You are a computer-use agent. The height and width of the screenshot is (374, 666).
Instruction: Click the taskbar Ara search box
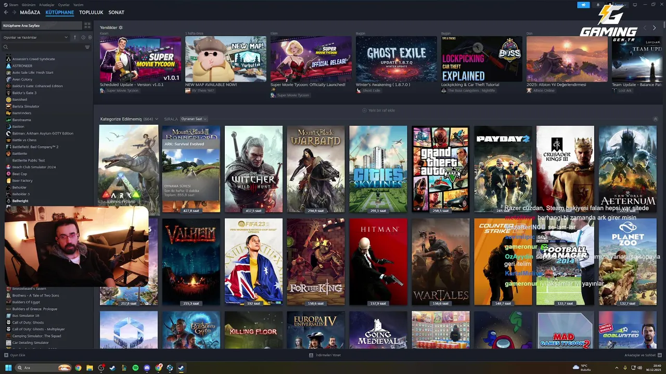click(x=44, y=368)
